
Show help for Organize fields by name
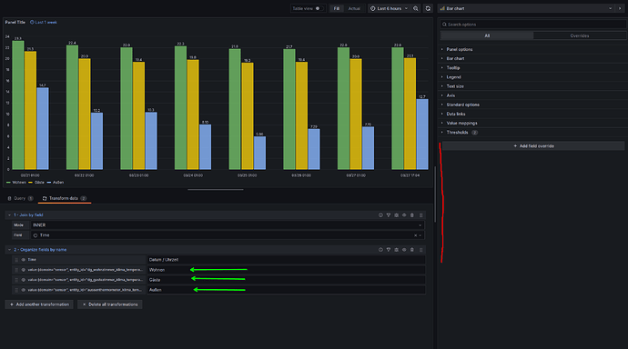[380, 250]
